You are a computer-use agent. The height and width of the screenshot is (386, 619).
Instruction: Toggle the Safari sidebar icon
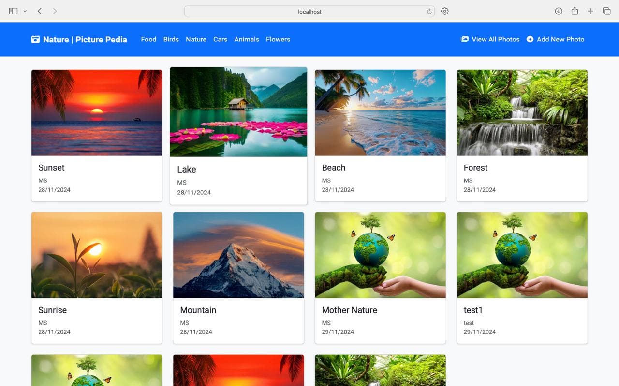(x=14, y=11)
